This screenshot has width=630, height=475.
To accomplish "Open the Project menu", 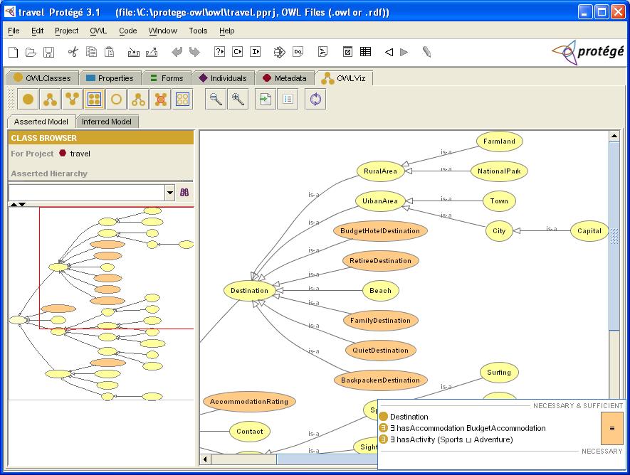I will tap(67, 31).
